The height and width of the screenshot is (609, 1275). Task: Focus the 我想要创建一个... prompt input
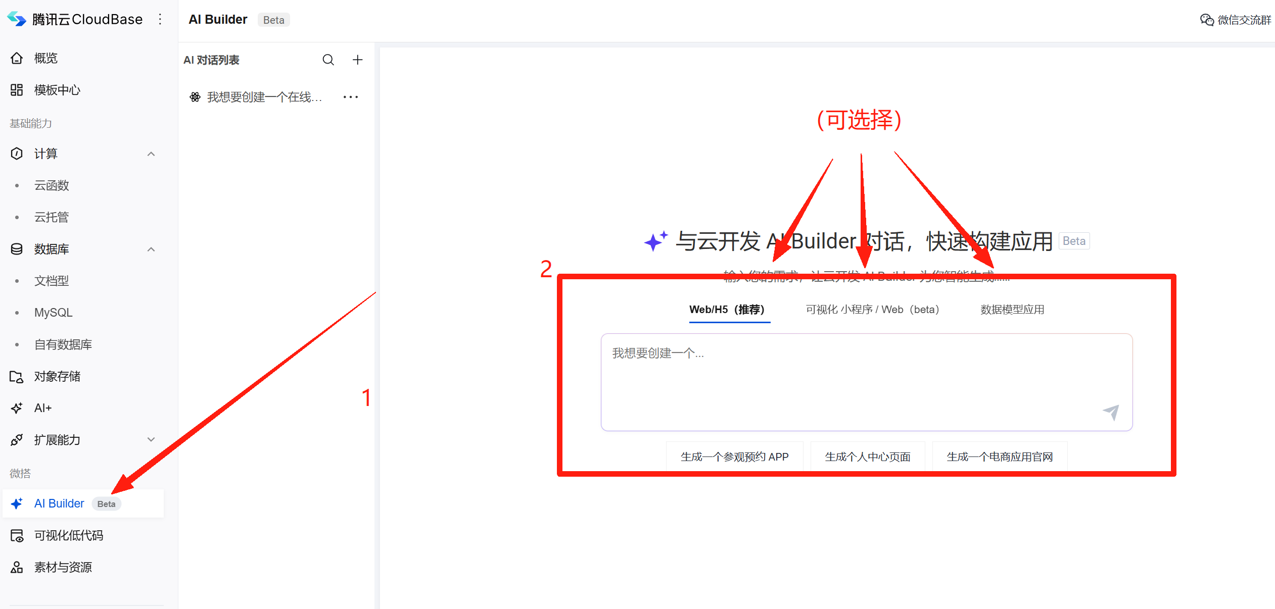coord(867,382)
